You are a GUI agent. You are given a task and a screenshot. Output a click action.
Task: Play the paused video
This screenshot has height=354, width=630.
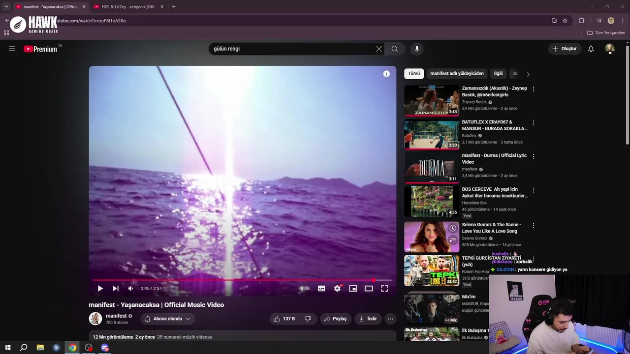(100, 289)
